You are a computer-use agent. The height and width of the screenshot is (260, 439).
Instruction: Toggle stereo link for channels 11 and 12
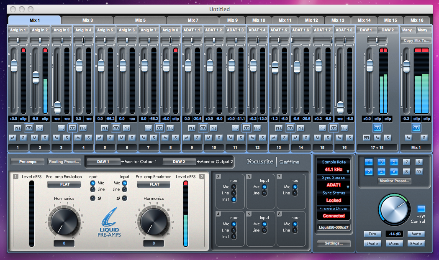click(x=246, y=128)
